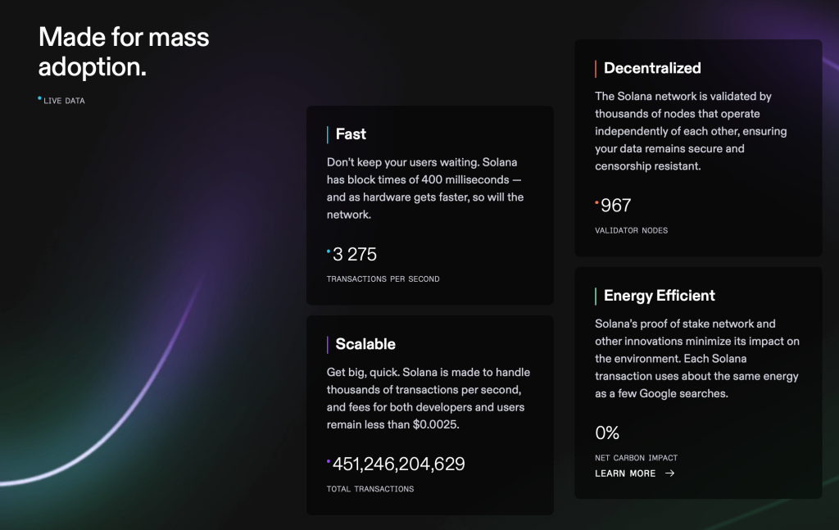Click the blue dot beside Live Data
This screenshot has height=530, width=839.
pos(39,98)
